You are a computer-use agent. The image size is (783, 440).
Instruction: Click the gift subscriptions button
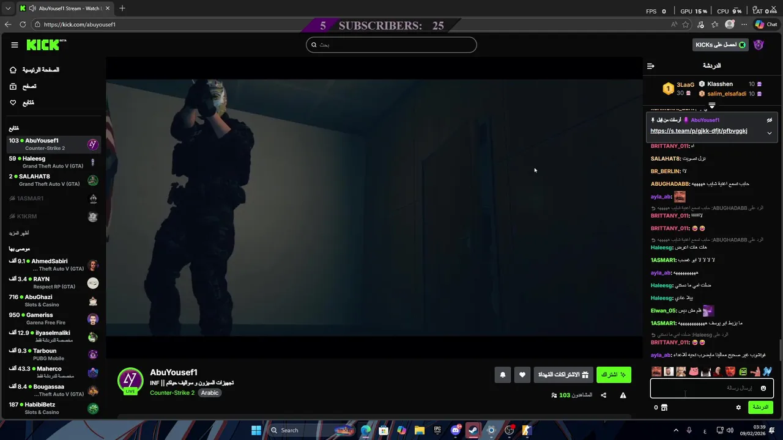click(x=563, y=375)
